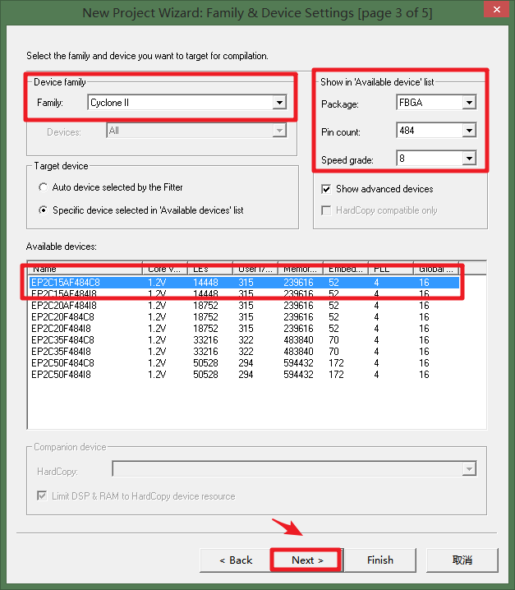The width and height of the screenshot is (515, 590).
Task: Sort by the User I/O column header
Action: click(x=255, y=269)
